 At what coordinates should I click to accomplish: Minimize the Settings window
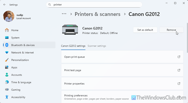167,3
